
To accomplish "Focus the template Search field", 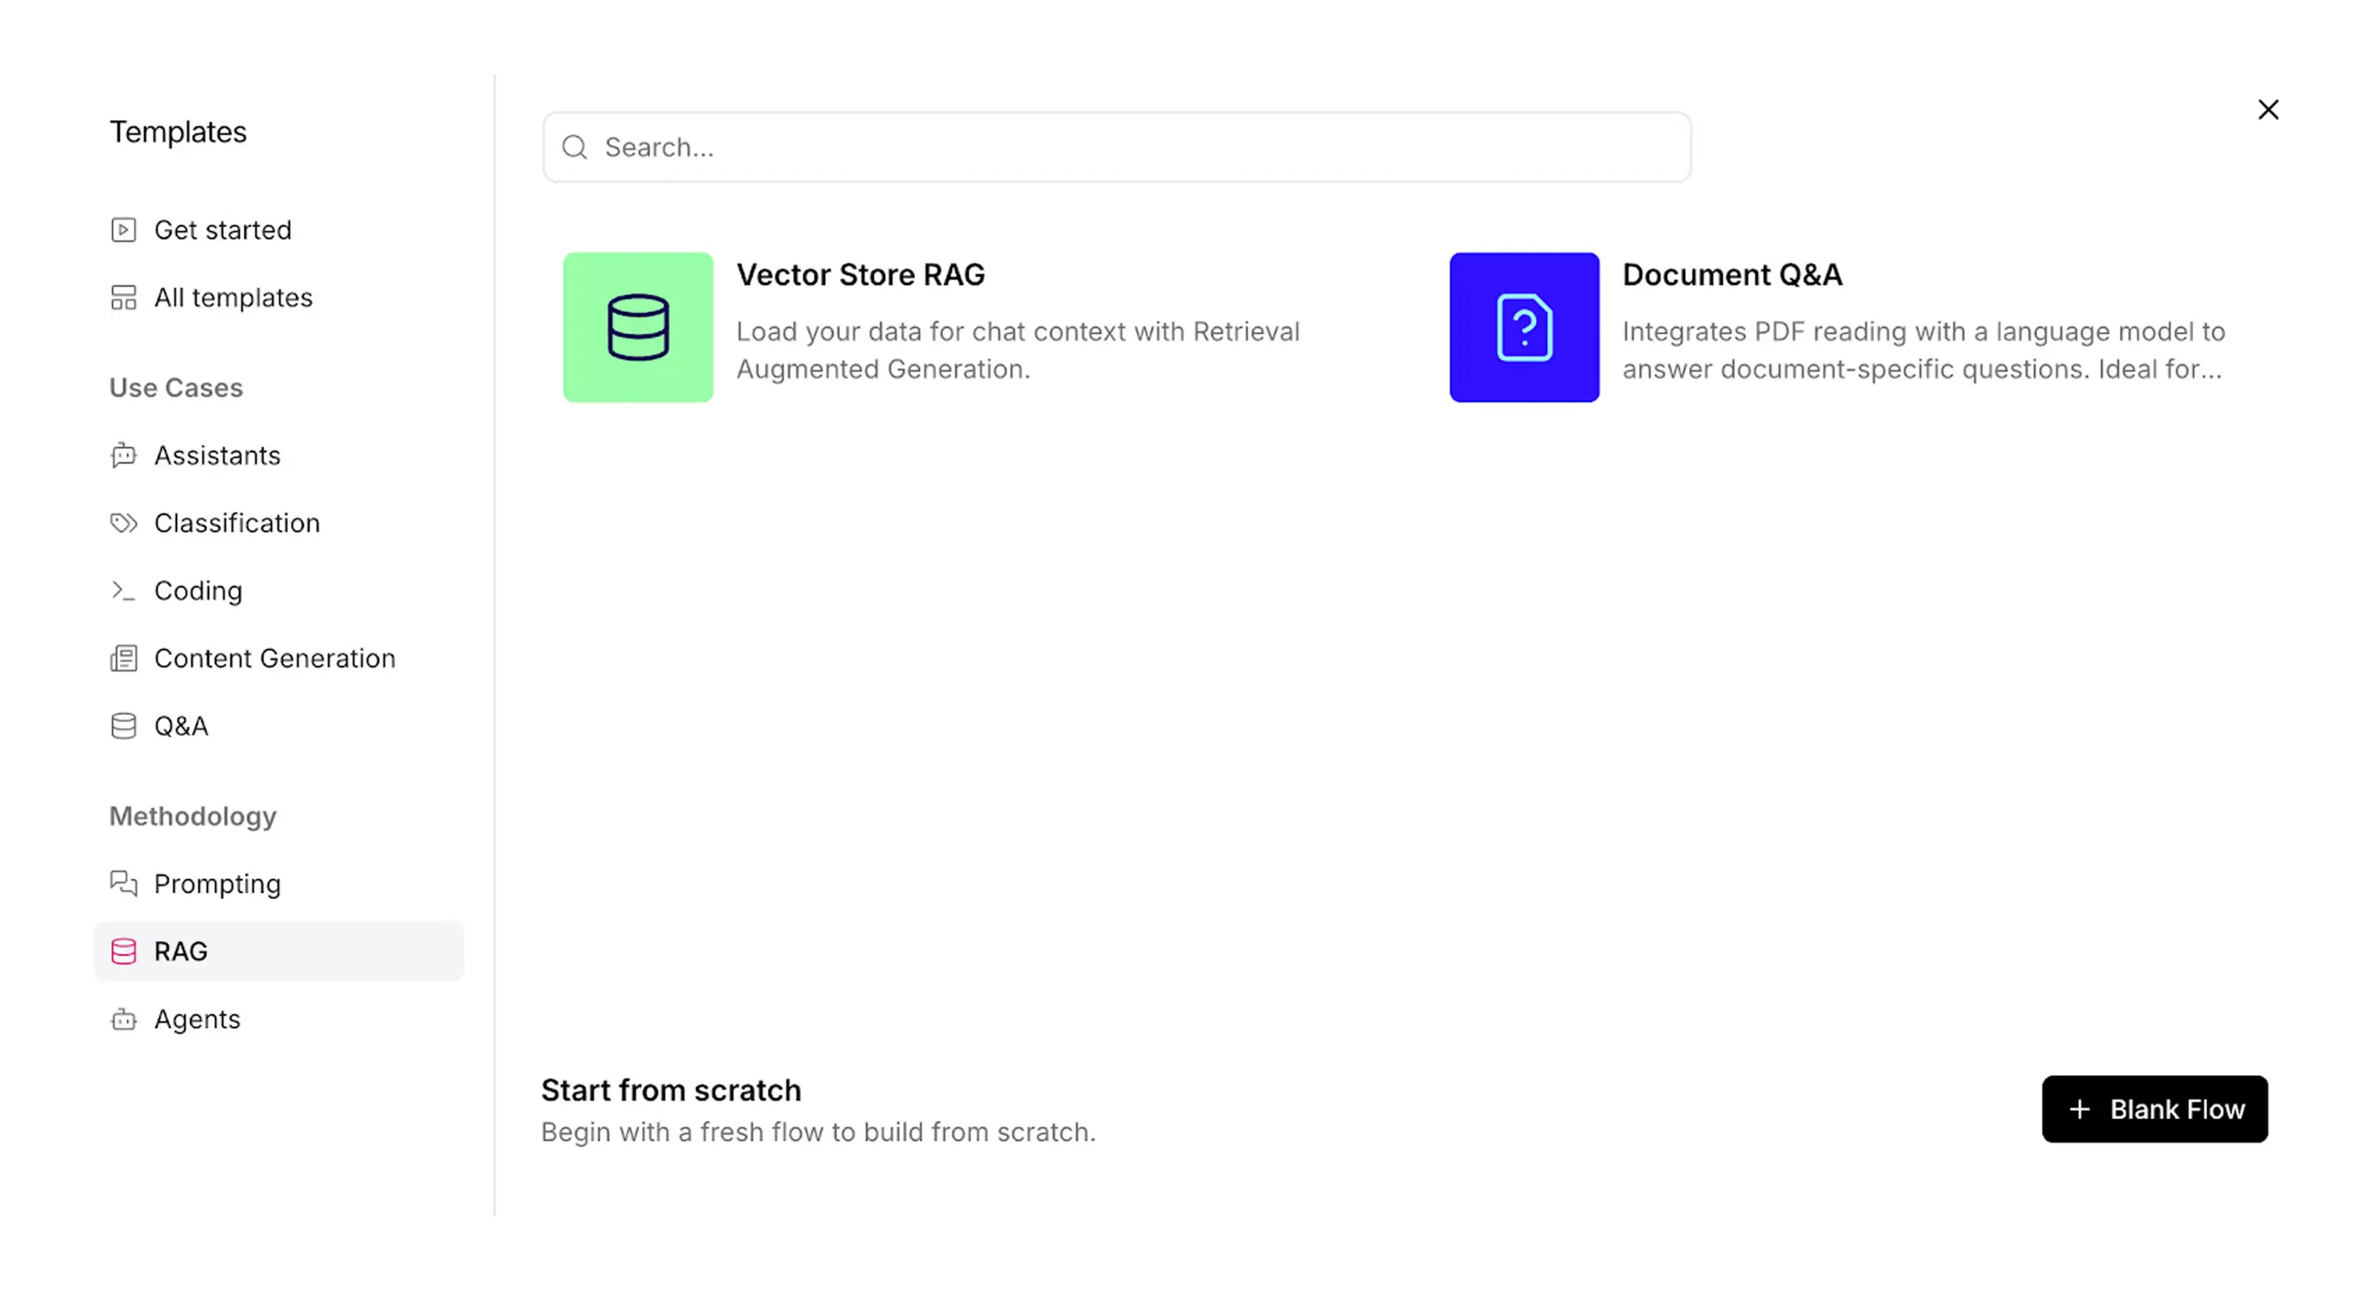I will (x=1117, y=148).
